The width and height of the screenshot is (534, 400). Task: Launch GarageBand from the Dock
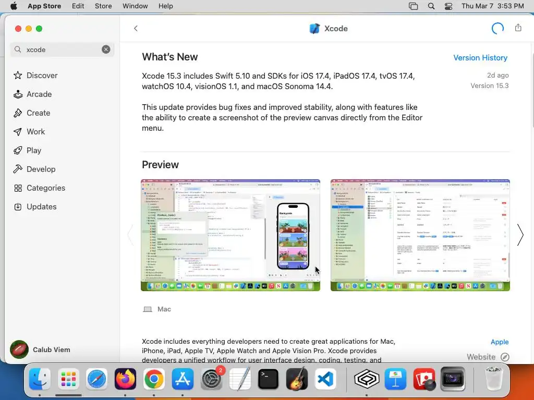pos(297,379)
